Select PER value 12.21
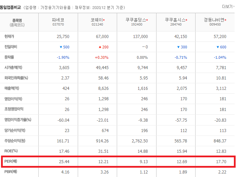Screen dimensions: 237x177 click(x=103, y=162)
